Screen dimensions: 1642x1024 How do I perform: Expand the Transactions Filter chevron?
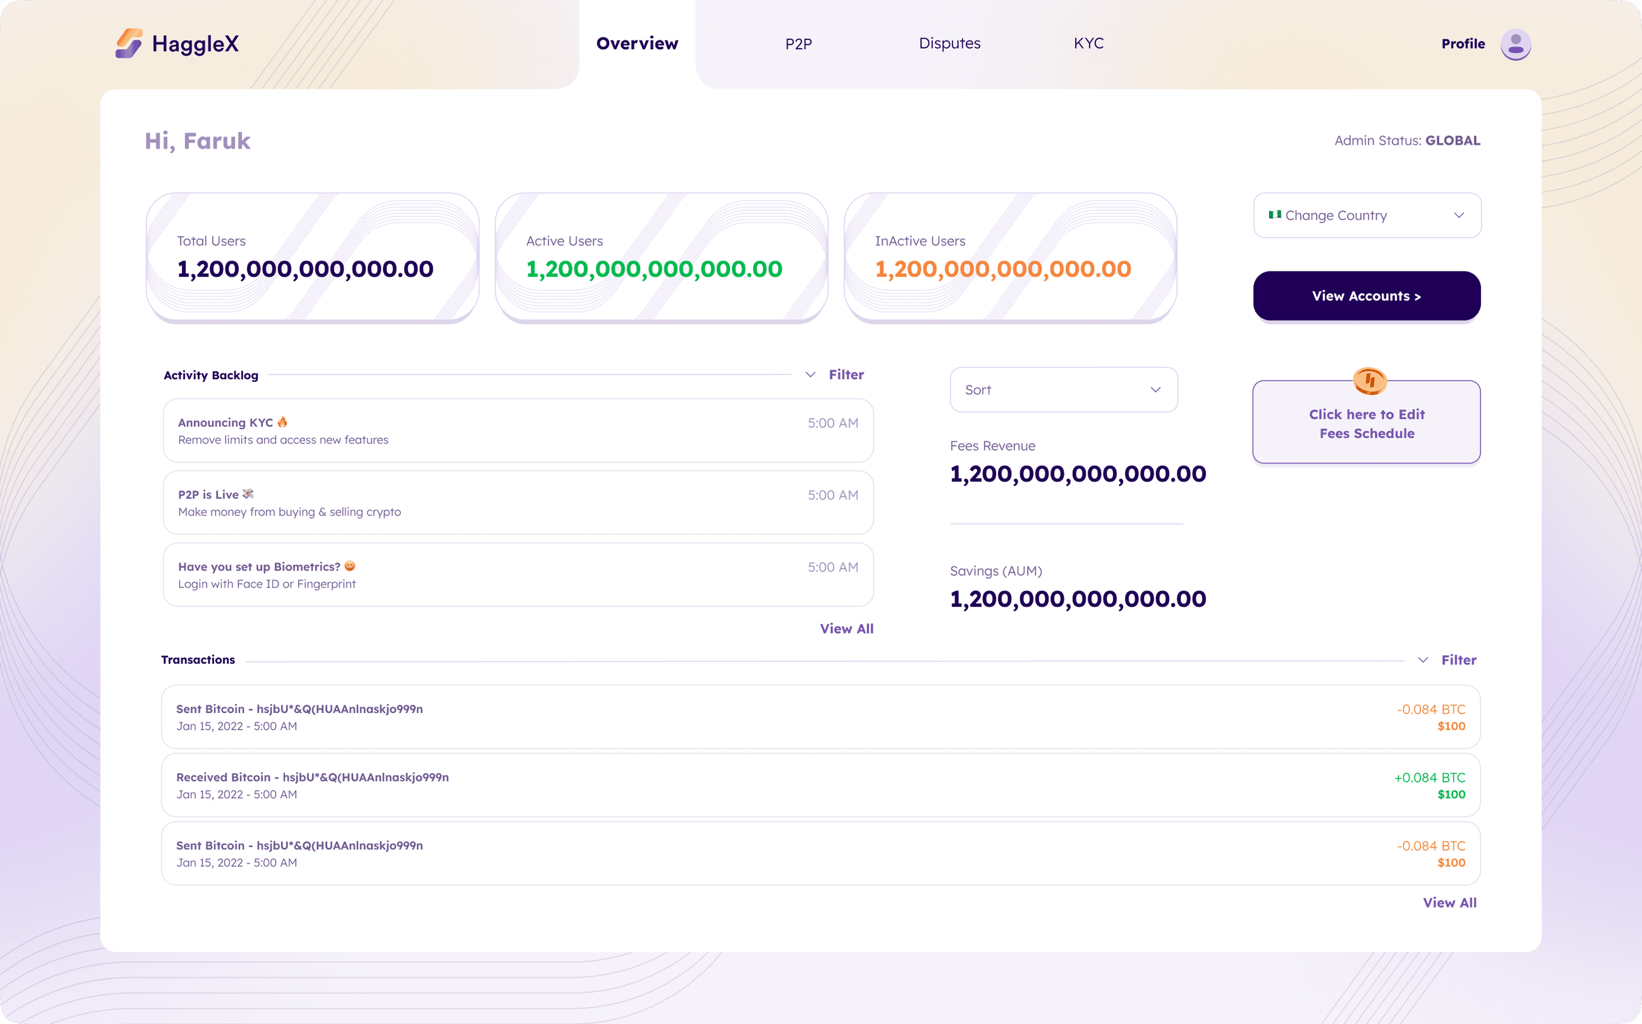1423,660
